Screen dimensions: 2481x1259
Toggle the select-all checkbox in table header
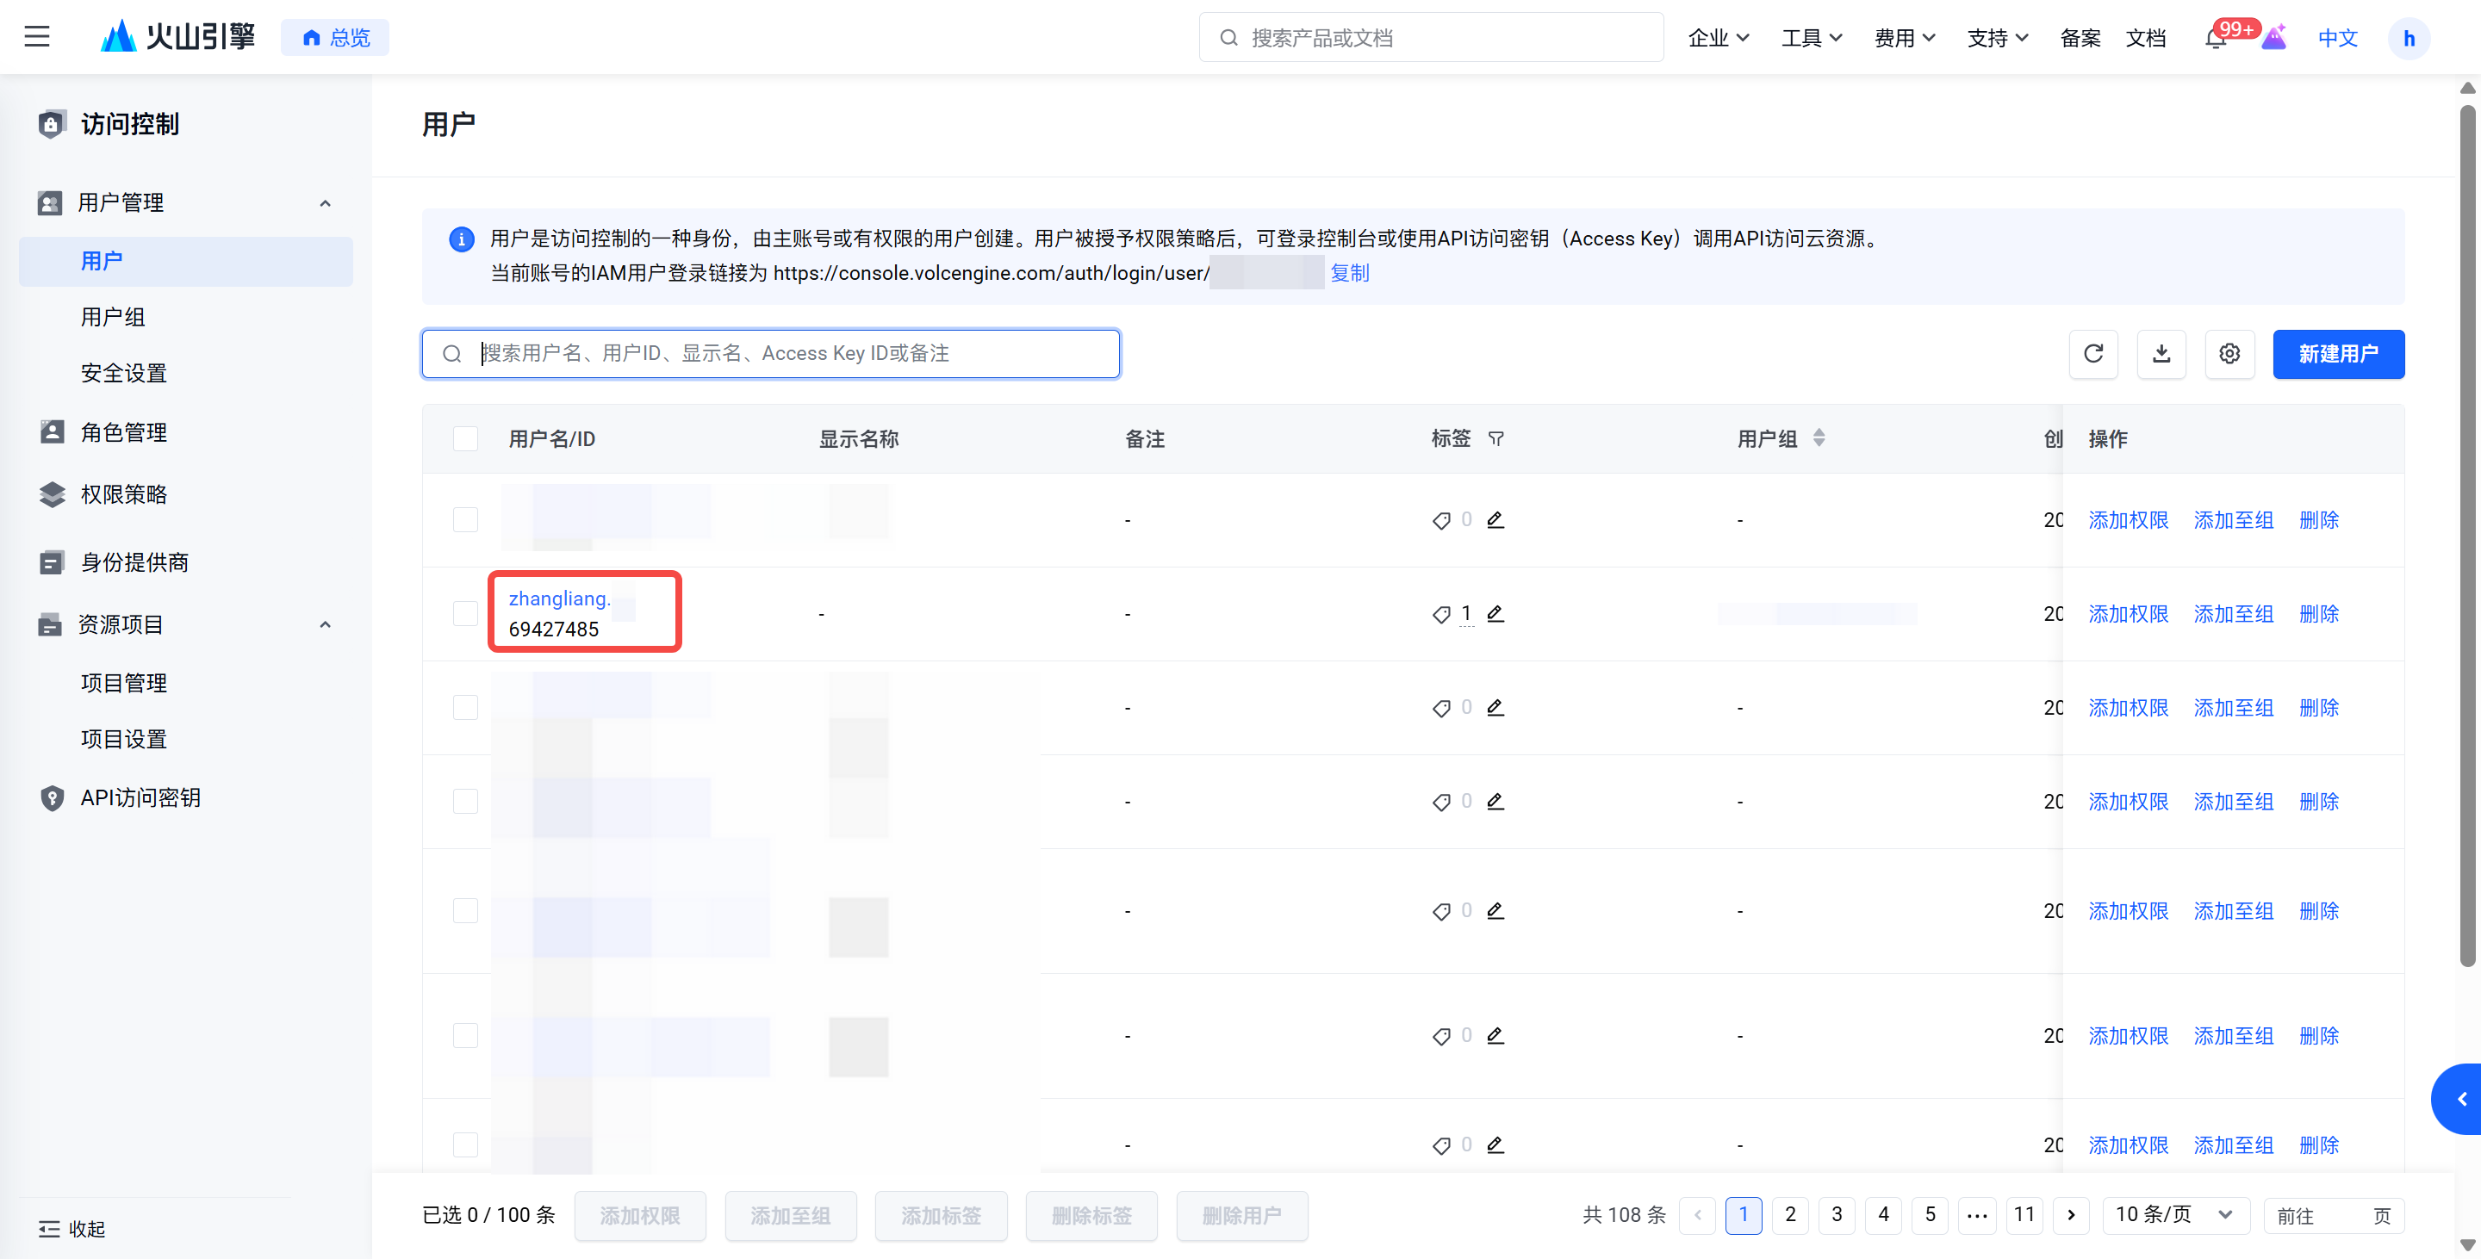tap(465, 439)
